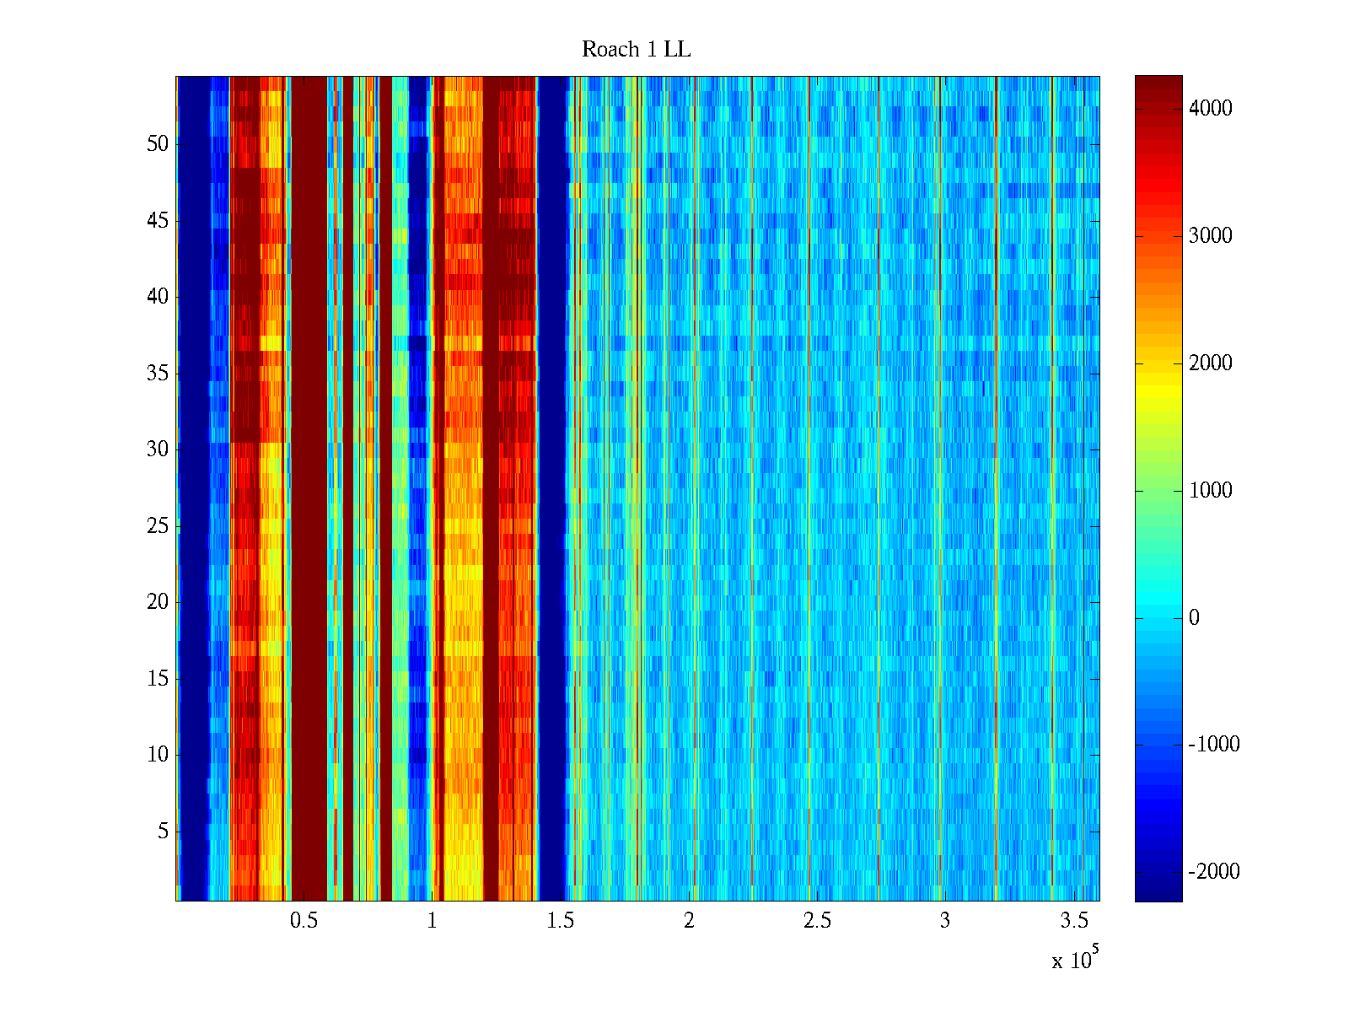Select the colorbar tick label -2000
The width and height of the screenshot is (1349, 1012).
coord(1213,872)
